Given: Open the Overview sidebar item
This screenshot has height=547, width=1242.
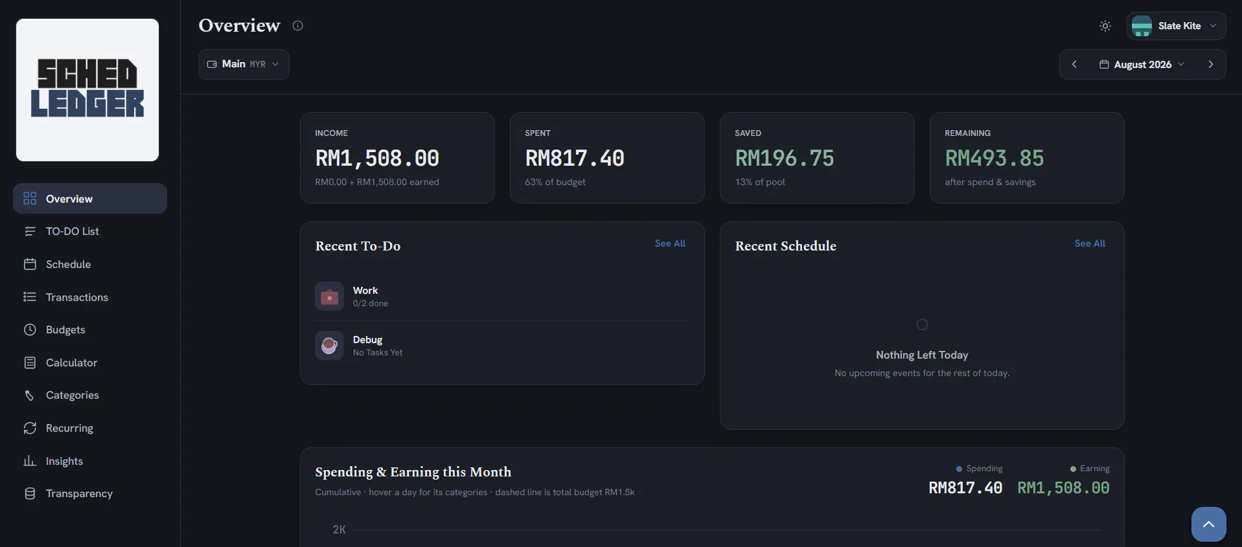Looking at the screenshot, I should click(90, 199).
